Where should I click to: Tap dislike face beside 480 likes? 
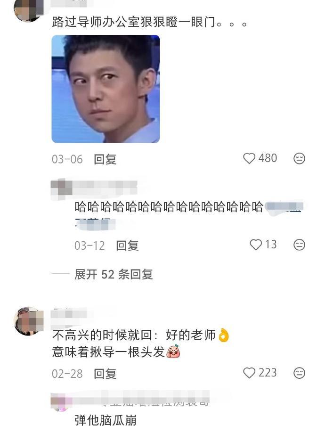299,158
